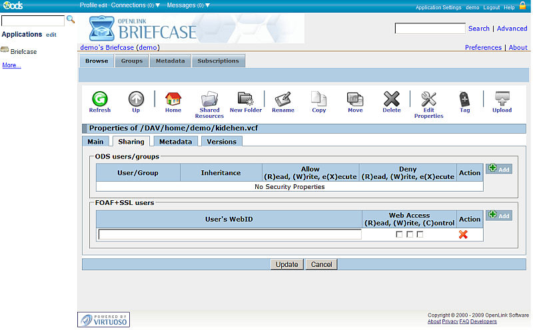The image size is (533, 330).
Task: Click the Upload toolbar icon
Action: tap(502, 99)
